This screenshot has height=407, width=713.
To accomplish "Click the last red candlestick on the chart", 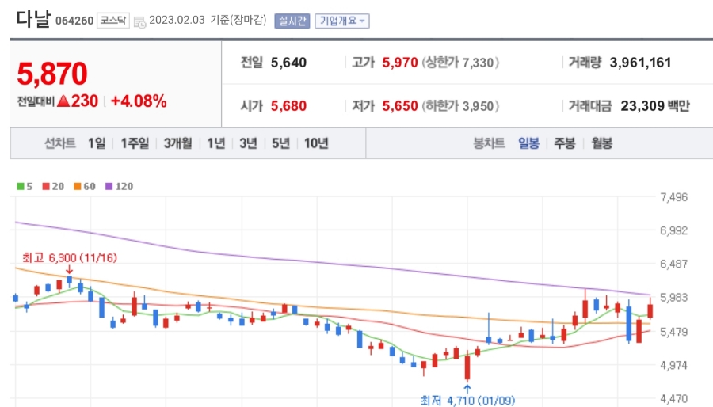I will pyautogui.click(x=650, y=310).
